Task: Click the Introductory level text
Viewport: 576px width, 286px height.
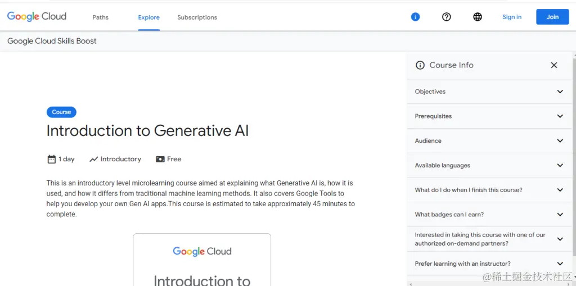Action: pyautogui.click(x=121, y=159)
